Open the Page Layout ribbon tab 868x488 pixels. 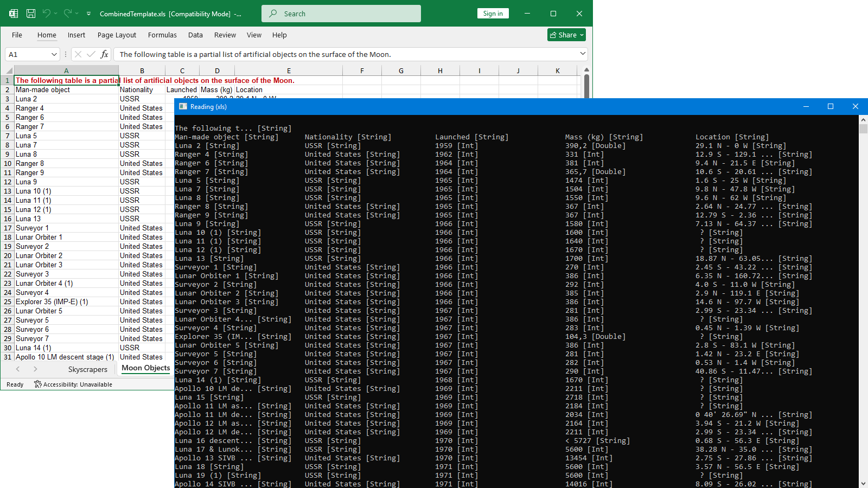tap(117, 35)
